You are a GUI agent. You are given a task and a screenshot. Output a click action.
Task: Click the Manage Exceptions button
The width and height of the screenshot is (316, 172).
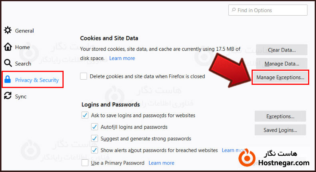pos(280,77)
